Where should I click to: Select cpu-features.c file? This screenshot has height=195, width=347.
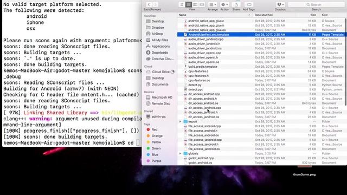tap(261, 71)
